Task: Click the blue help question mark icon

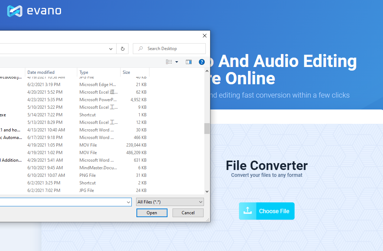Action: (x=202, y=62)
